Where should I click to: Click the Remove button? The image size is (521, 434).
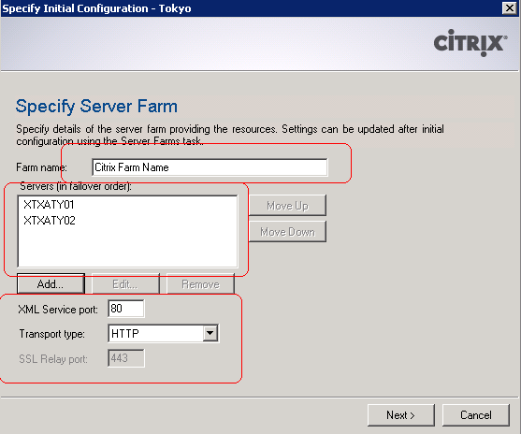pyautogui.click(x=200, y=284)
